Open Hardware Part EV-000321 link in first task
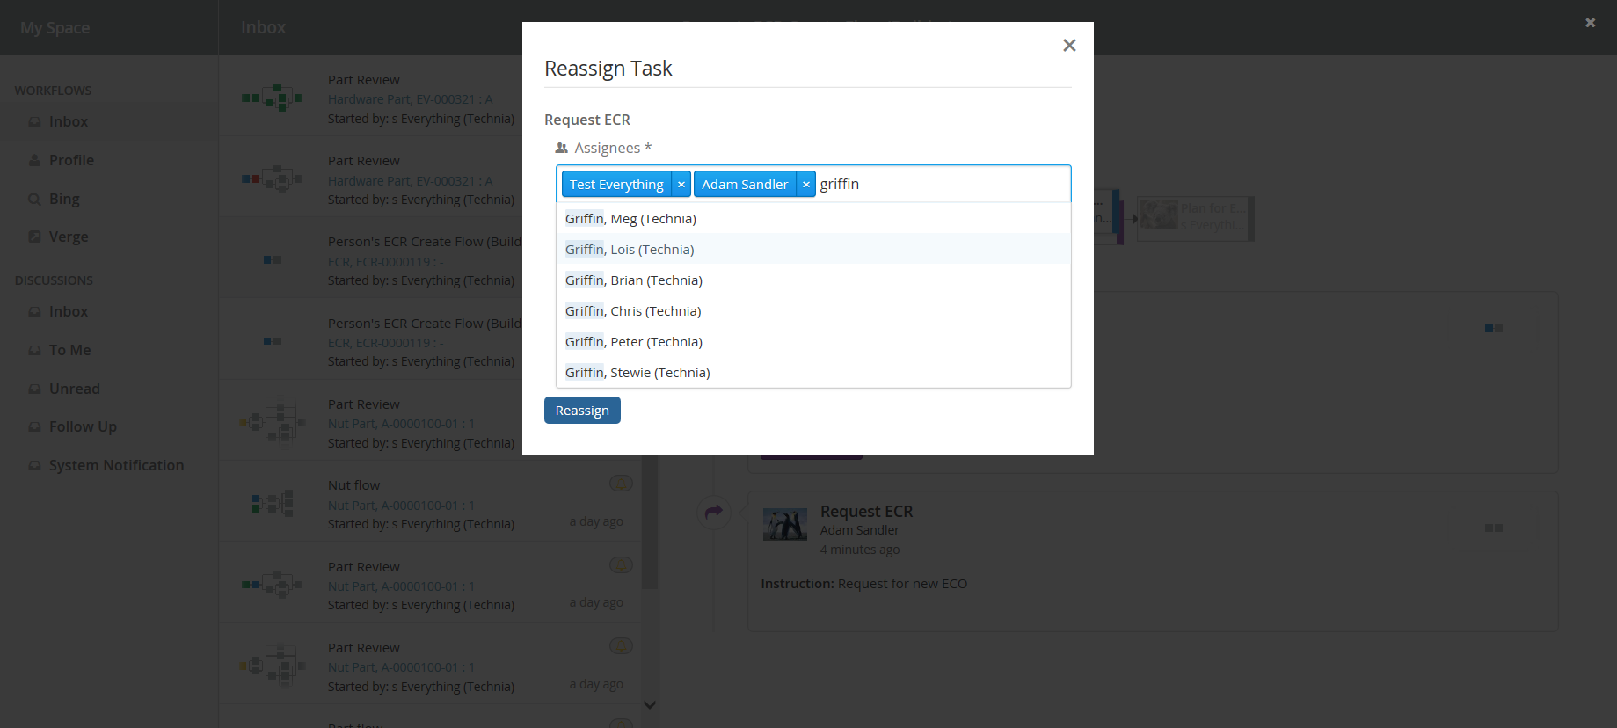The image size is (1617, 728). point(410,99)
